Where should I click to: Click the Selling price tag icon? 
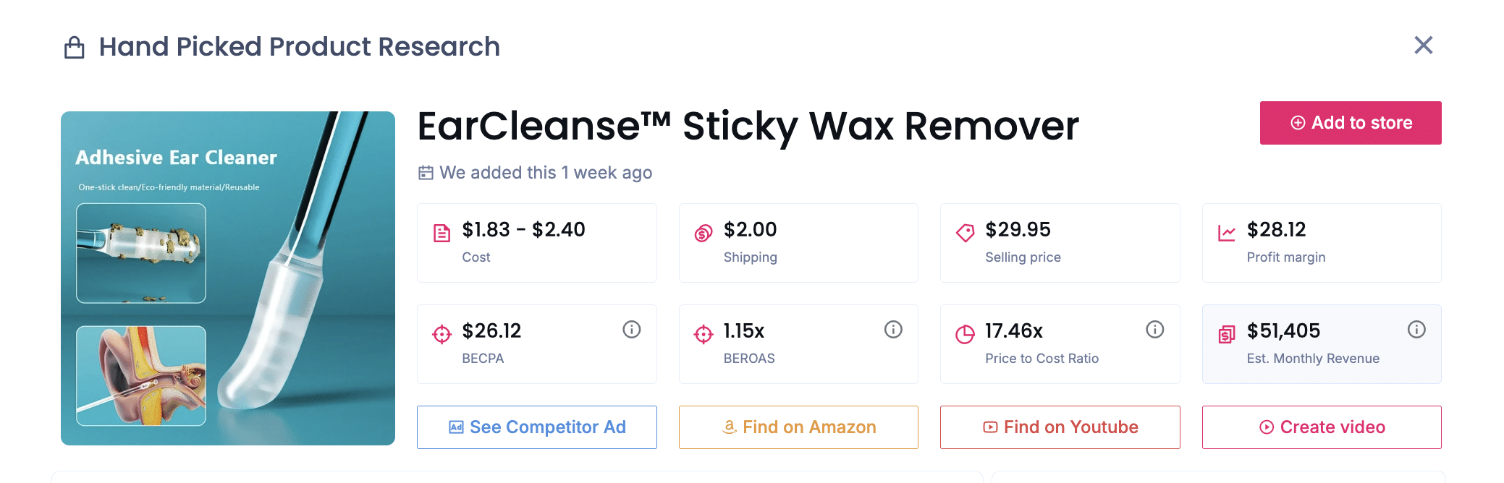coord(965,233)
